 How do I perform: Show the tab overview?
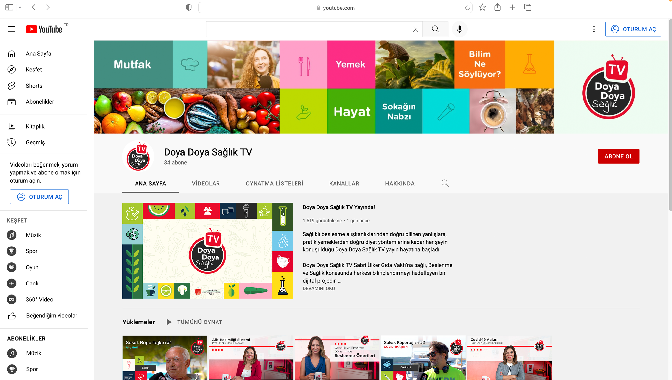point(528,7)
